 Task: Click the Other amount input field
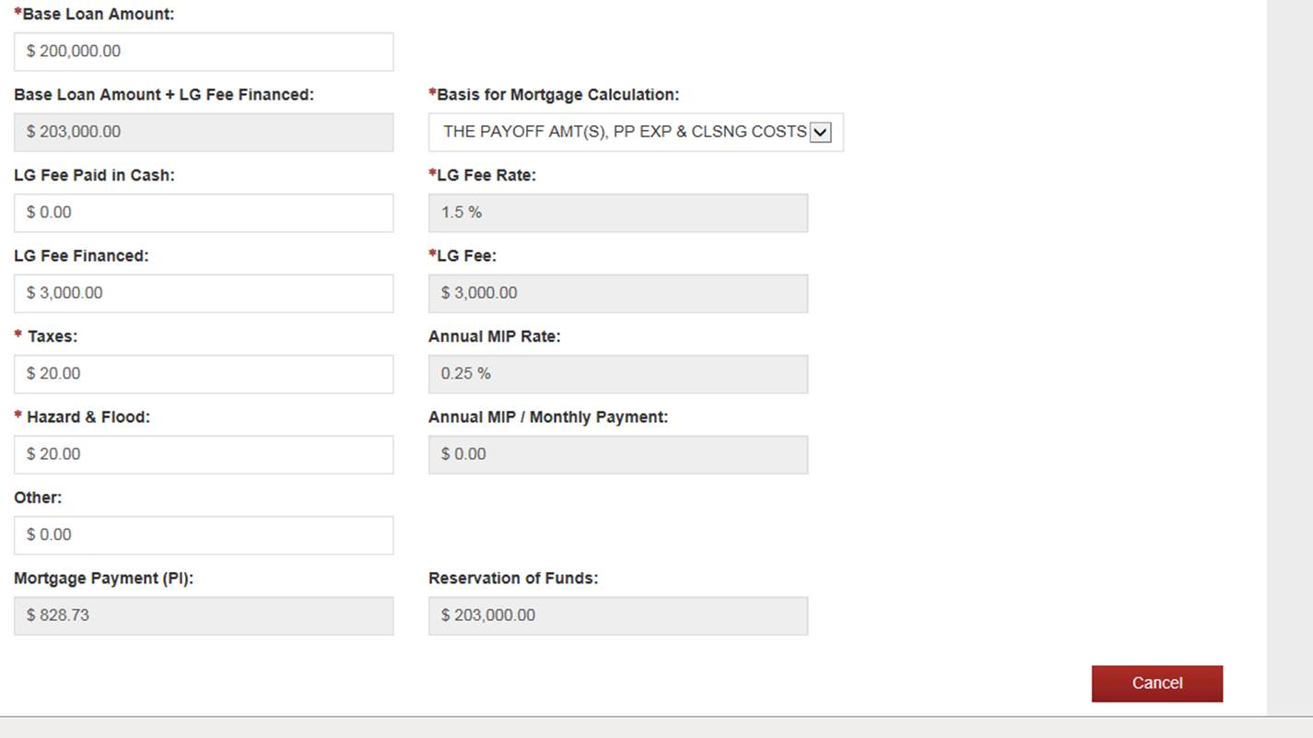[x=204, y=535]
